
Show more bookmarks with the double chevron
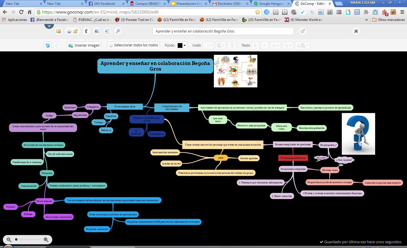pos(366,20)
